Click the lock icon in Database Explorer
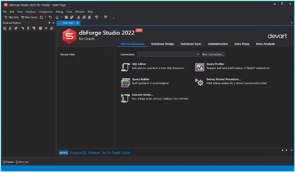The height and width of the screenshot is (172, 295). click(52, 28)
